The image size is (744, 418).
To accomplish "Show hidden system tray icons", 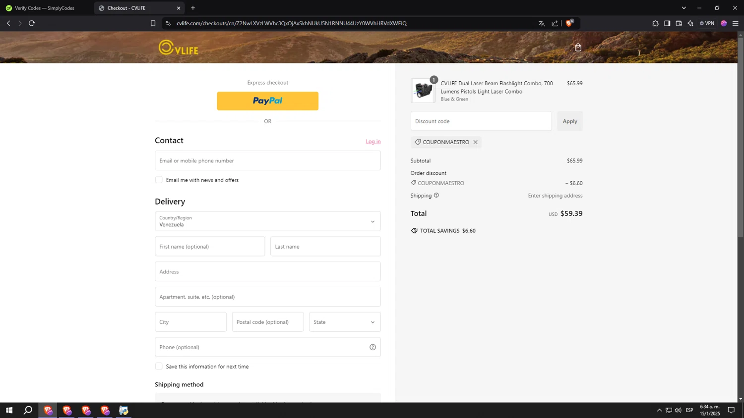I will (x=659, y=410).
